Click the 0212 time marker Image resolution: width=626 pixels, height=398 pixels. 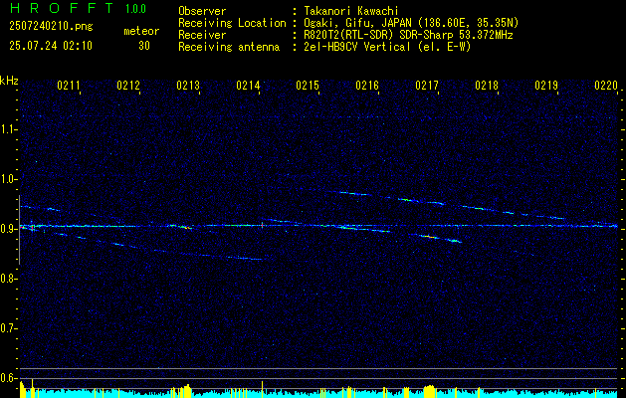(x=128, y=86)
